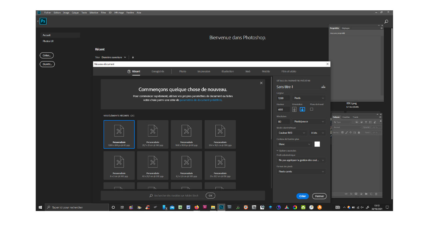Click the sort direction arrow icon
This screenshot has width=426, height=226.
tap(133, 57)
